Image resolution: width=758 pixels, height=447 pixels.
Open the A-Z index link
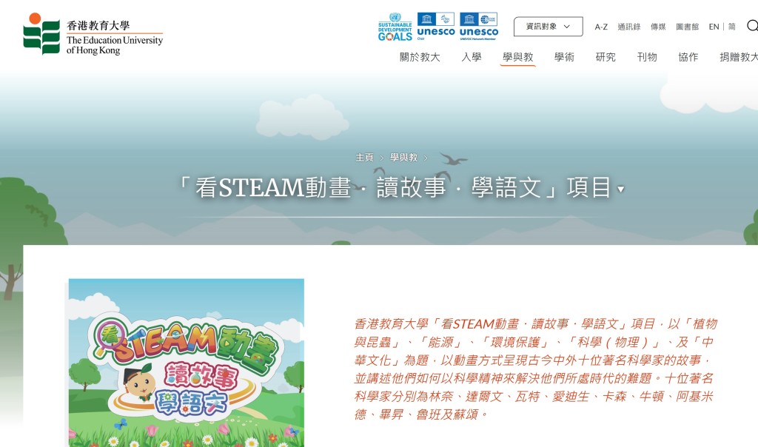601,27
